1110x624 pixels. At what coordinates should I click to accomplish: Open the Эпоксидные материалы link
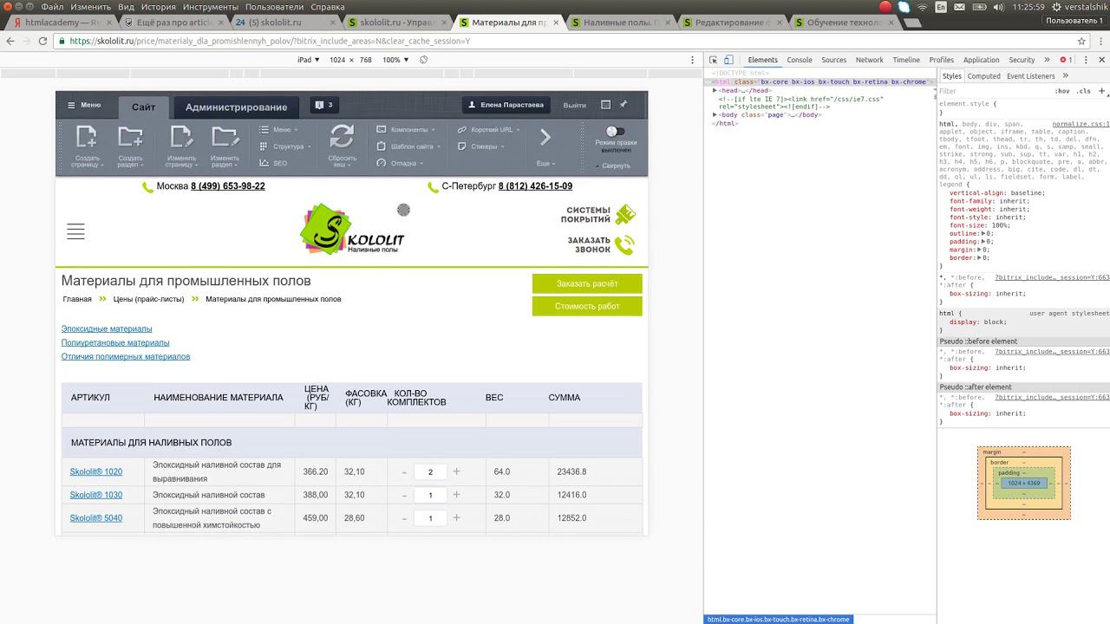pos(107,329)
